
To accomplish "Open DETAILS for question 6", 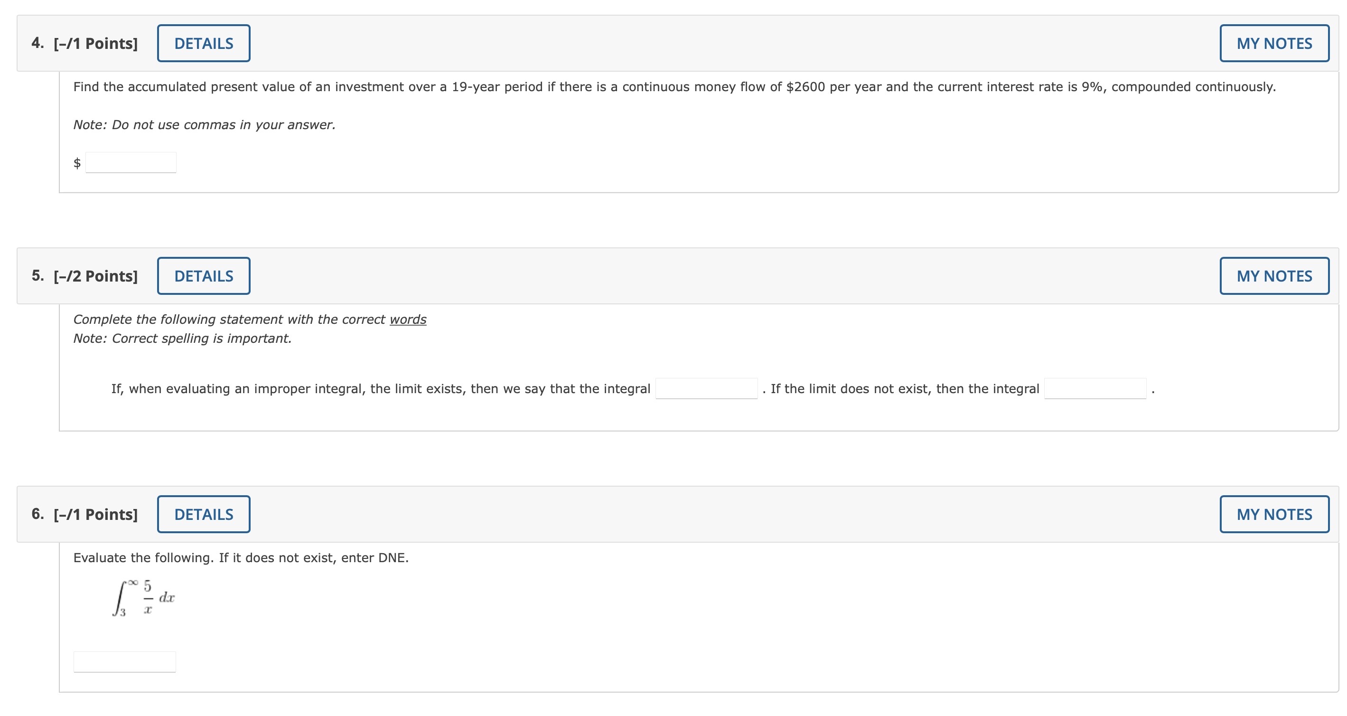I will pyautogui.click(x=204, y=514).
